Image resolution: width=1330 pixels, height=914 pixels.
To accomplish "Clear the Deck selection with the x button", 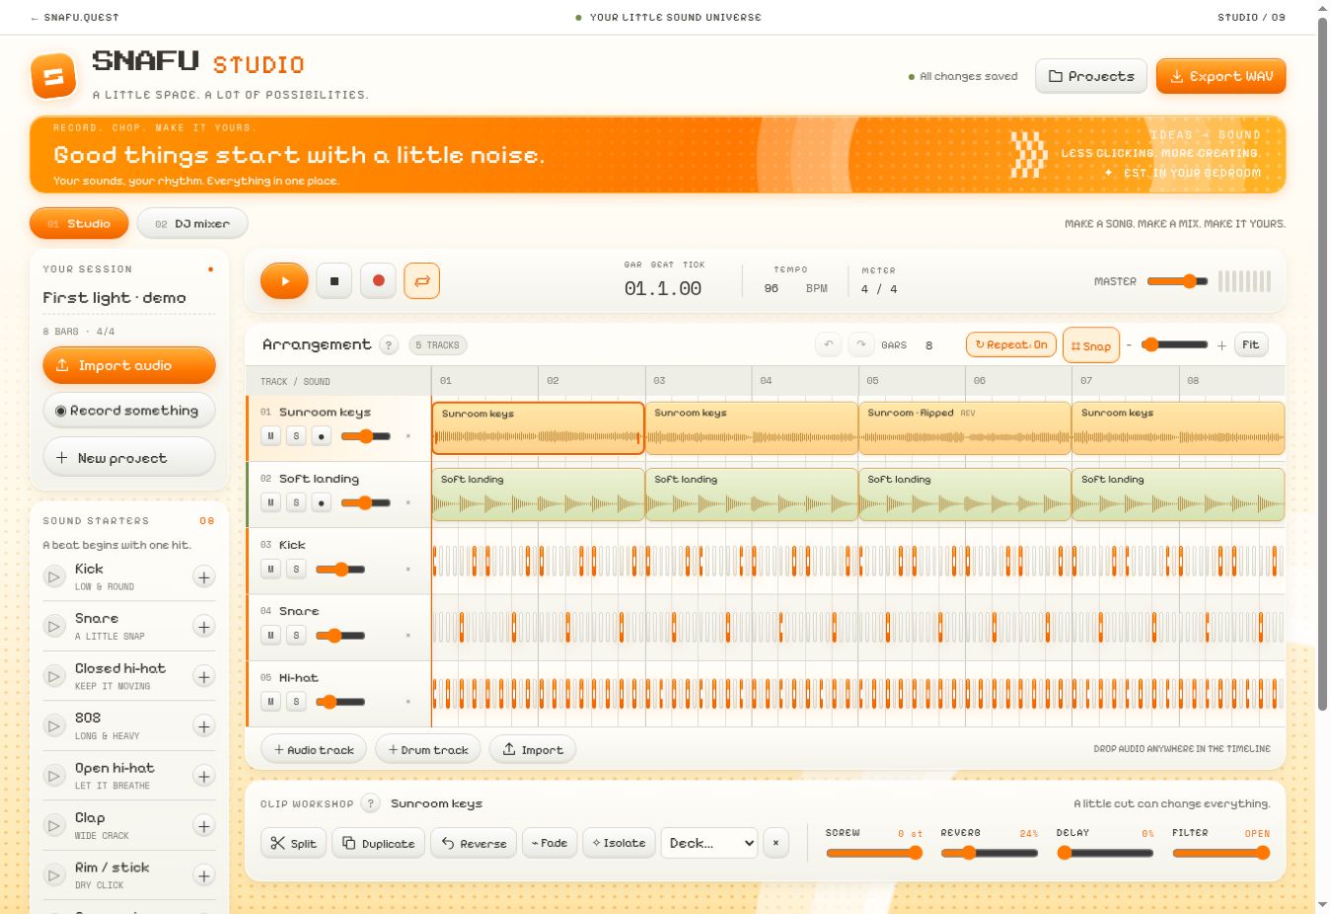I will pyautogui.click(x=776, y=843).
